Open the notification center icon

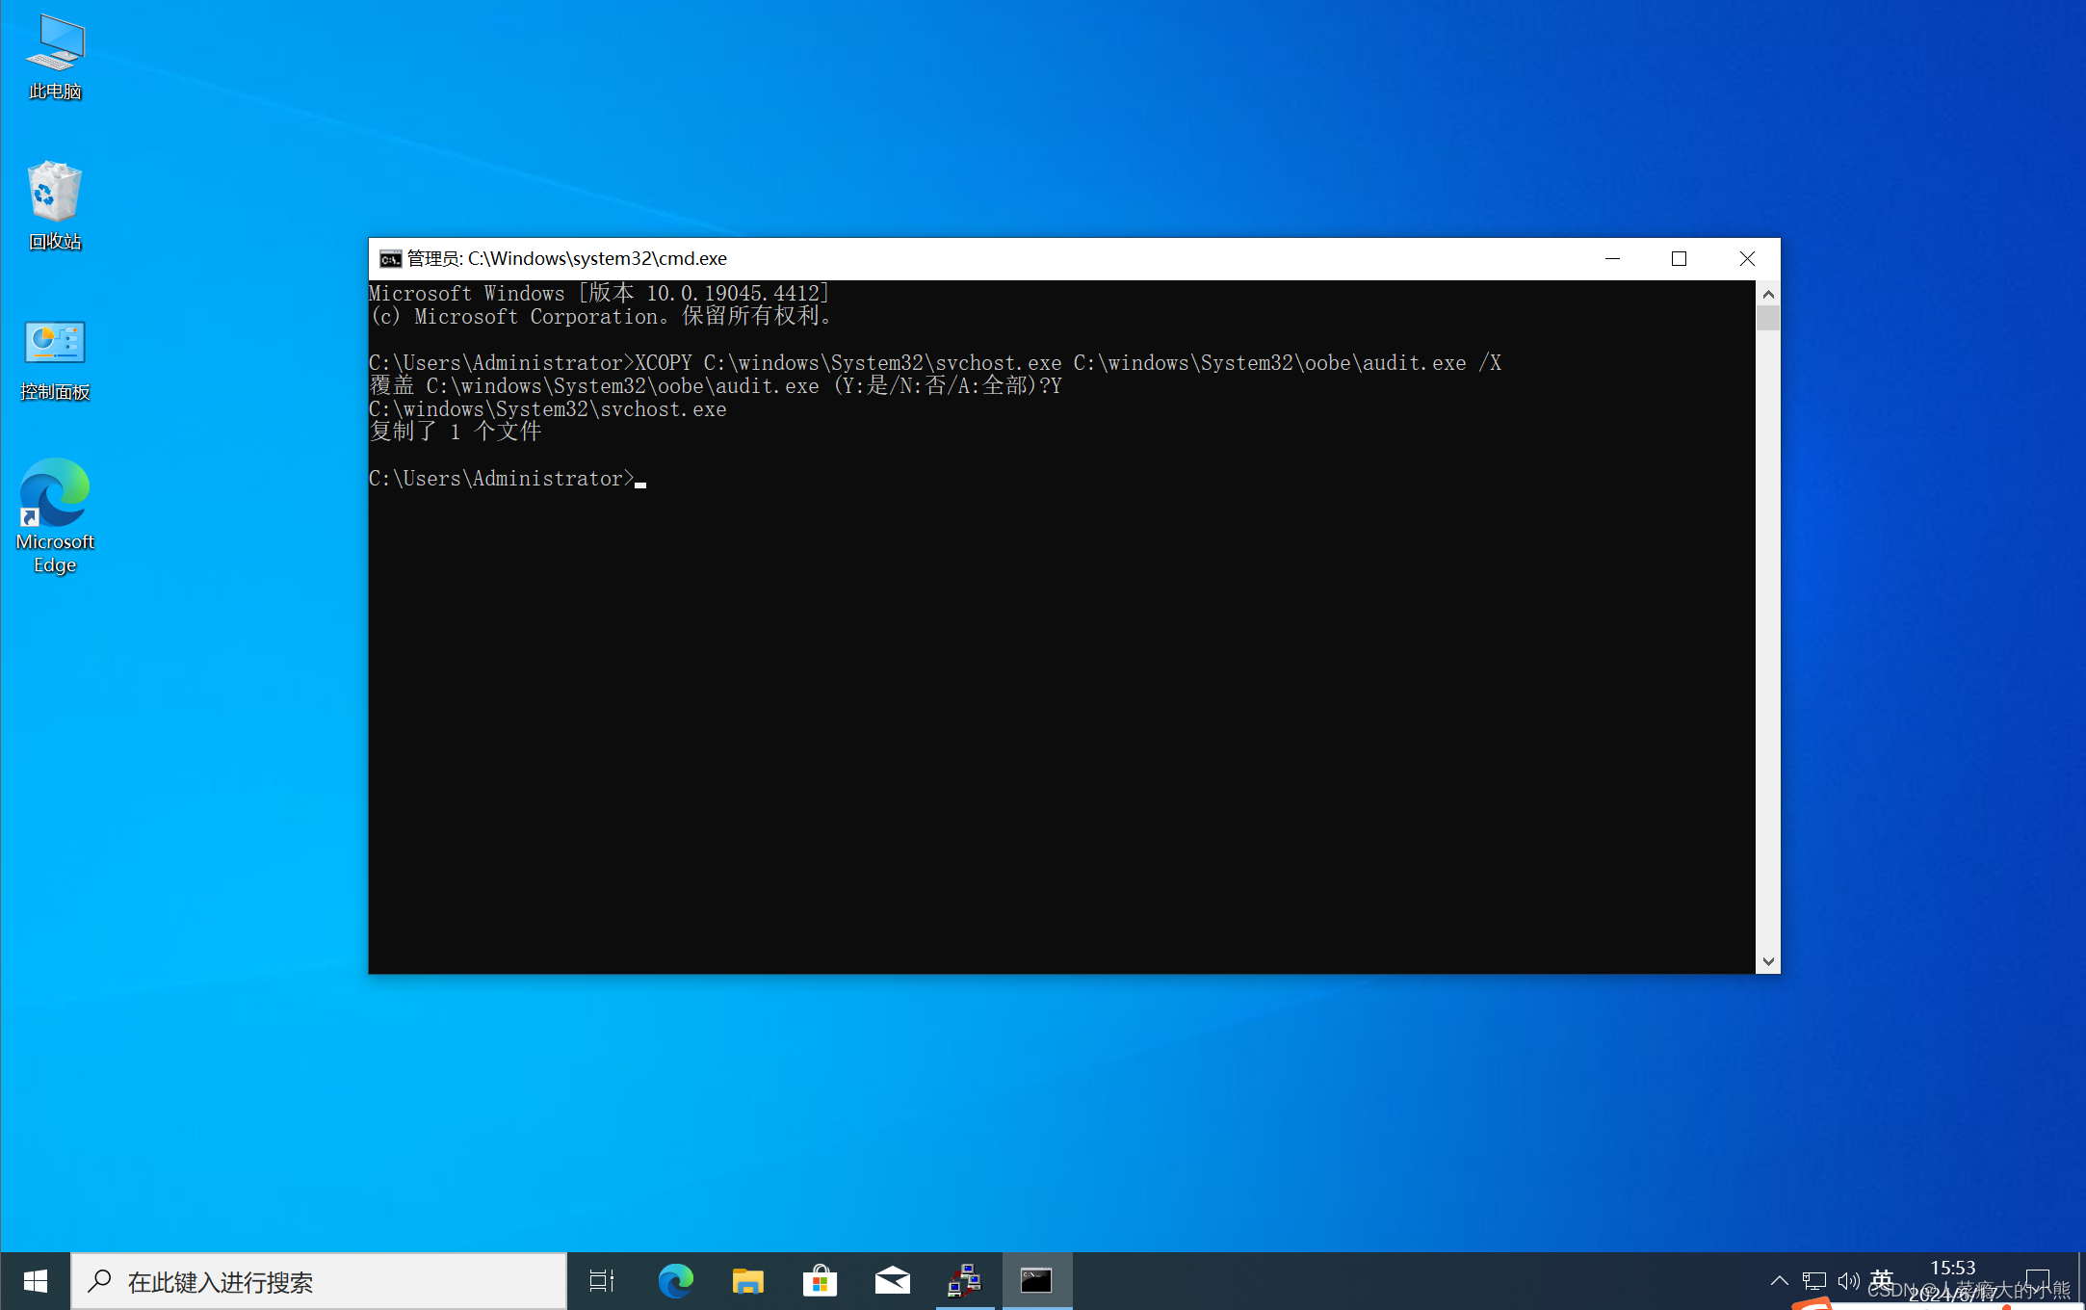tap(2038, 1281)
